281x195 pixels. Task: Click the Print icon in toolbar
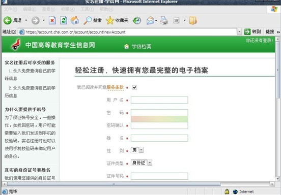(164, 20)
